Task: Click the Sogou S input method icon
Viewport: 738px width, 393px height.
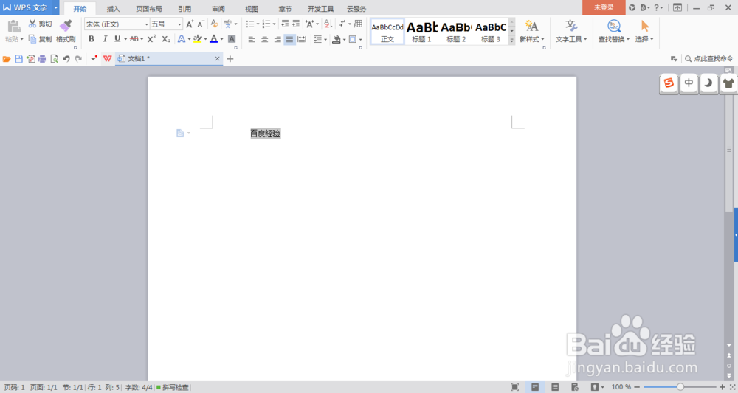Action: coord(669,83)
